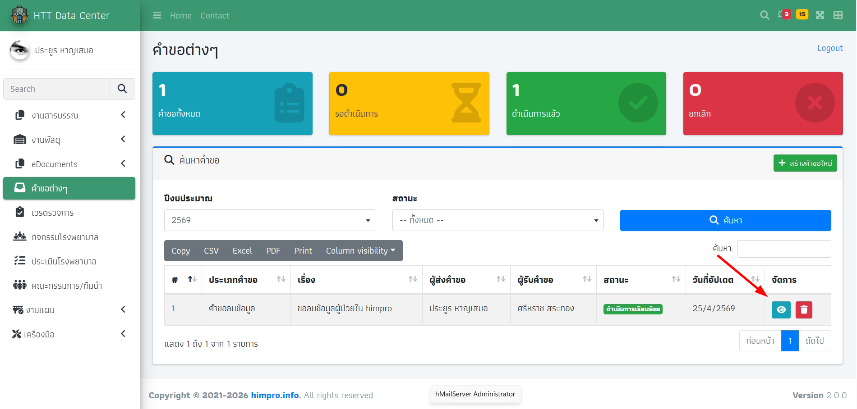The image size is (857, 409).
Task: Click the hamburger menu toggle icon
Action: point(157,15)
